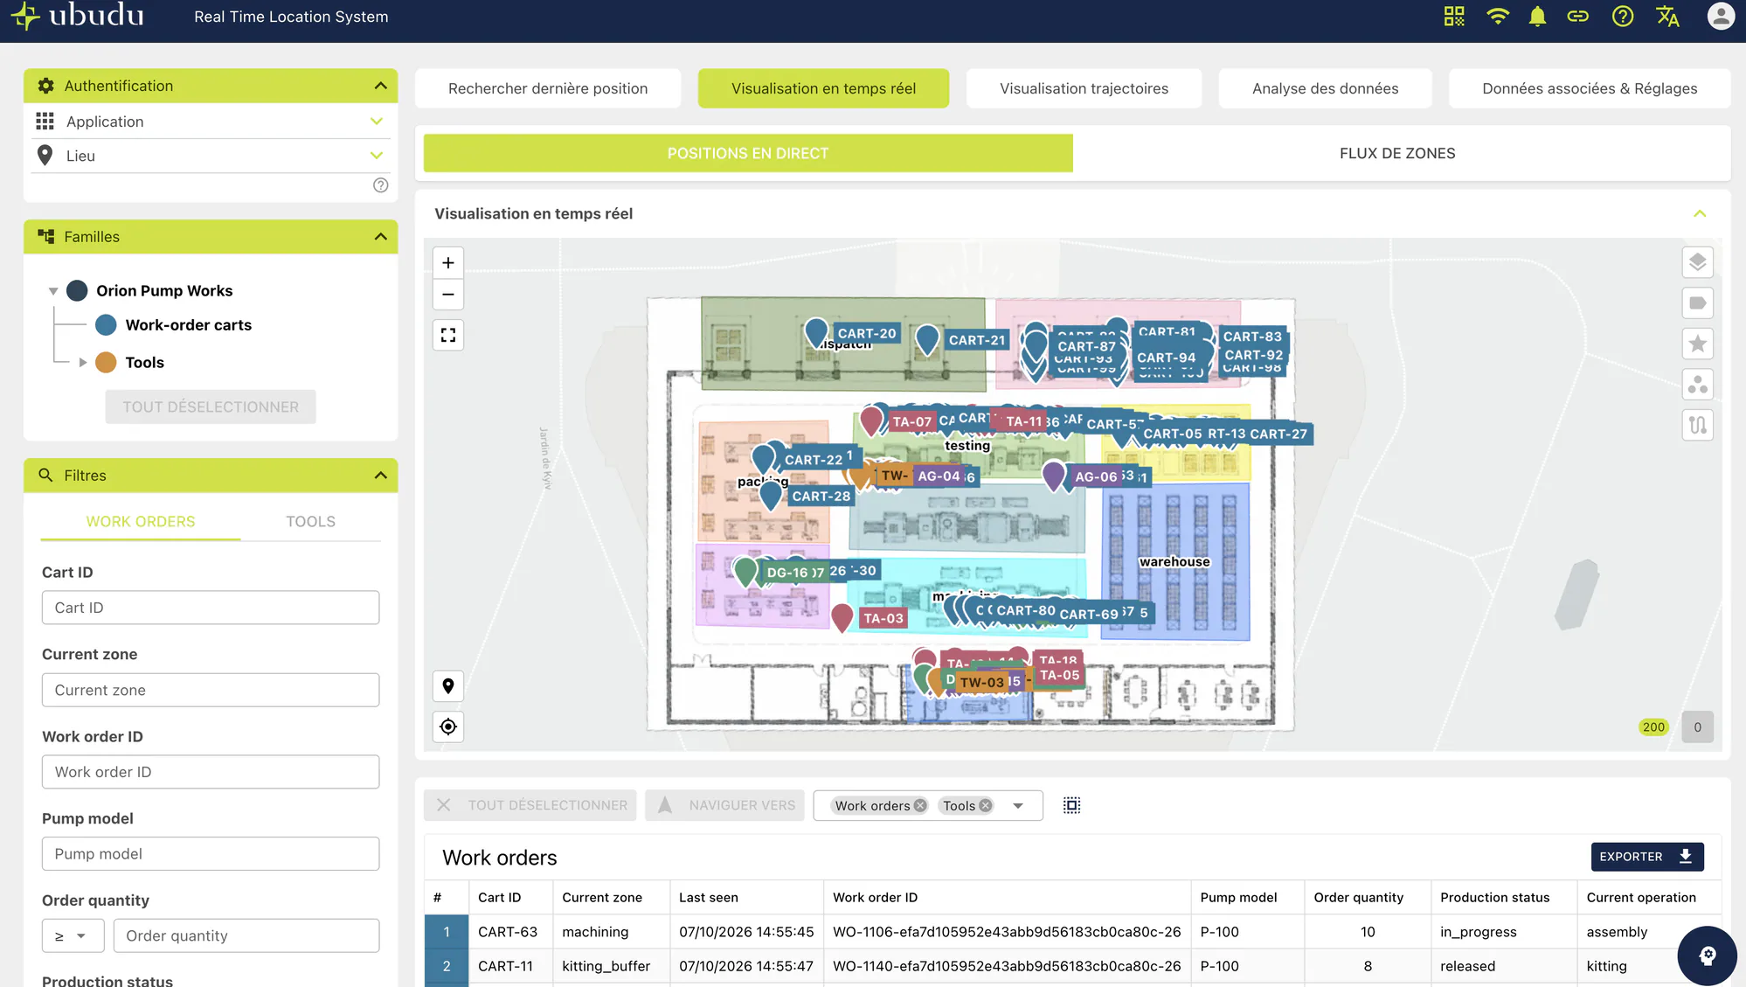The width and height of the screenshot is (1746, 987).
Task: Zoom in on the map
Action: 448,263
